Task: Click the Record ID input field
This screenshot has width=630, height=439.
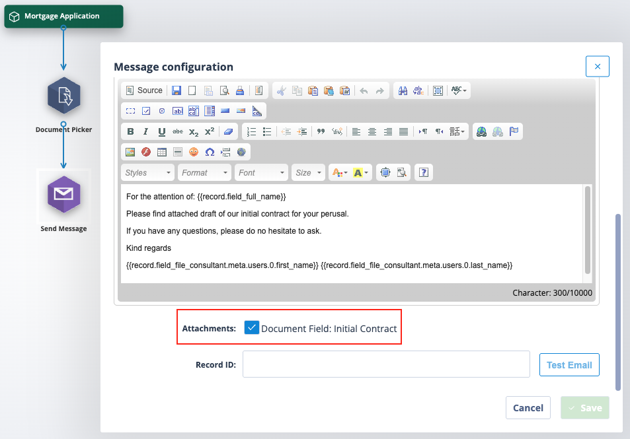Action: click(x=386, y=364)
